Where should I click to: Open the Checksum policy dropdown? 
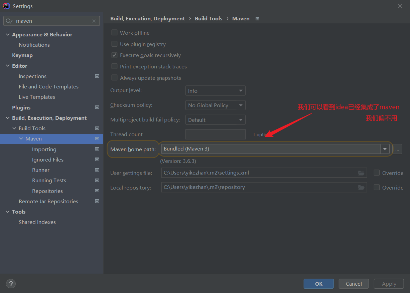coord(215,105)
